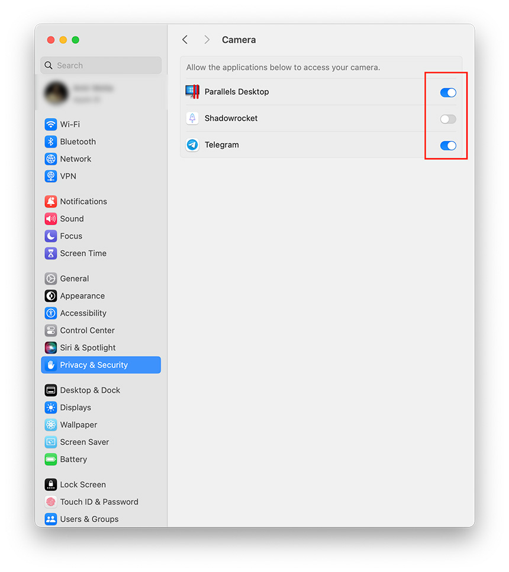Go back with the left chevron

coord(185,39)
